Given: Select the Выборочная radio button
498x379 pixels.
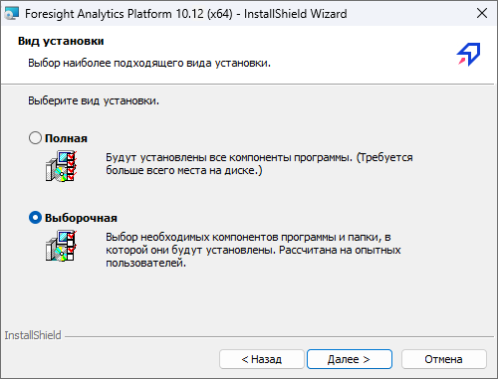Looking at the screenshot, I should [35, 218].
